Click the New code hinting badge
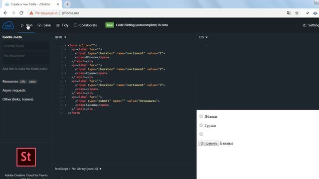The width and height of the screenshot is (319, 179). coord(110,25)
